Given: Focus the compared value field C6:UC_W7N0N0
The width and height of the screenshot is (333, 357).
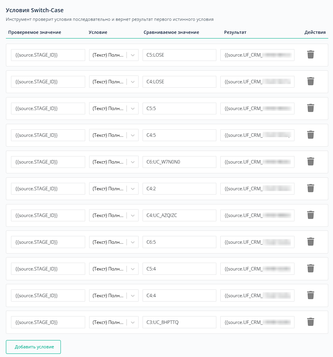Looking at the screenshot, I should pos(179,162).
